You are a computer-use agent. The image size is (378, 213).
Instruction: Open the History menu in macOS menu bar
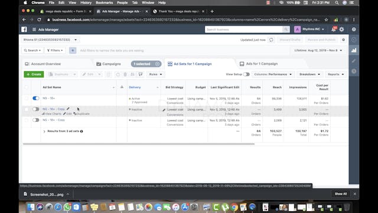pyautogui.click(x=86, y=2)
